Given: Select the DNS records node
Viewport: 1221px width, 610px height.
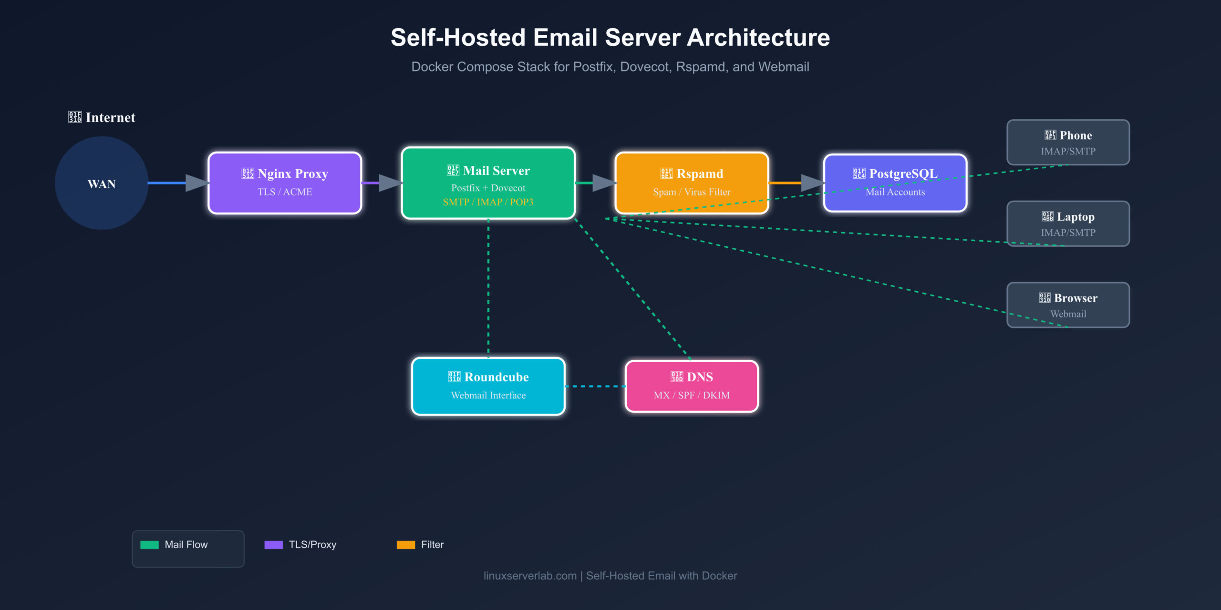Looking at the screenshot, I should (692, 386).
